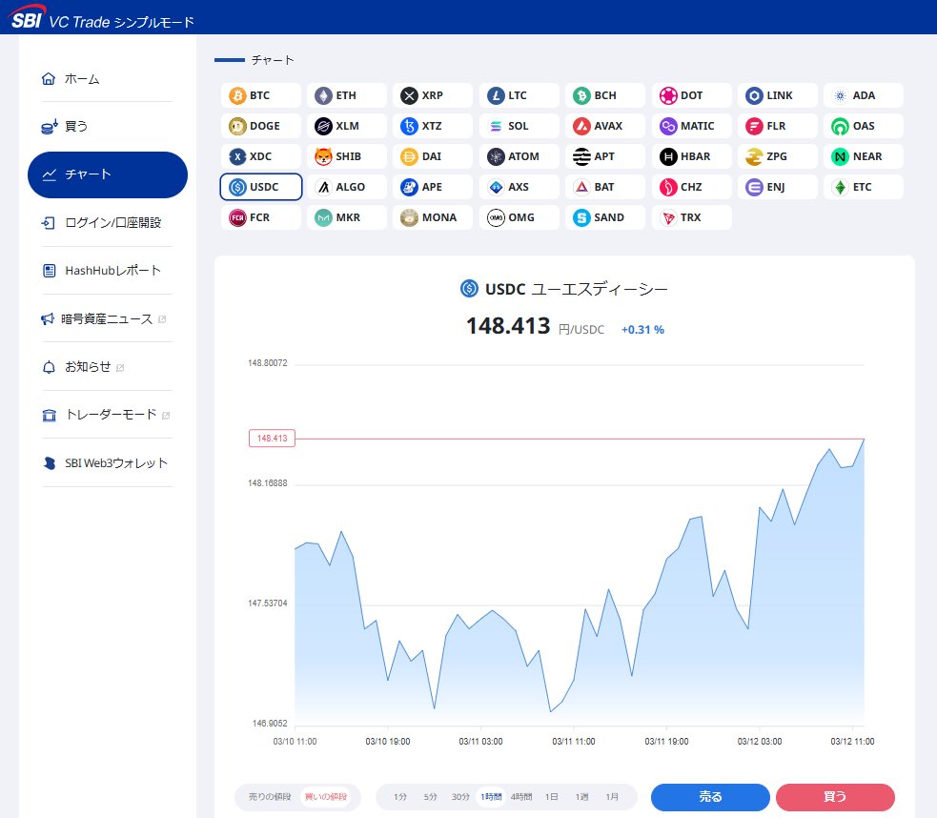This screenshot has height=818, width=937.
Task: Select SAND coin
Action: pyautogui.click(x=604, y=217)
